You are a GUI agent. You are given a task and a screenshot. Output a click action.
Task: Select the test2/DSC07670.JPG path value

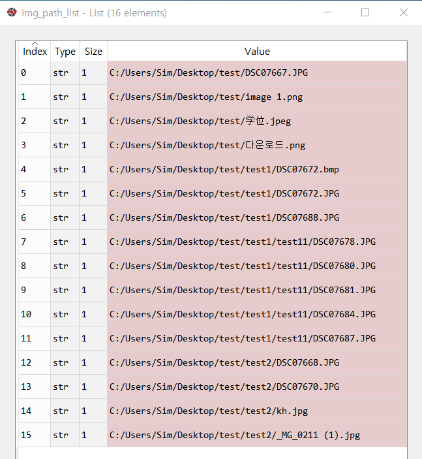pyautogui.click(x=257, y=387)
